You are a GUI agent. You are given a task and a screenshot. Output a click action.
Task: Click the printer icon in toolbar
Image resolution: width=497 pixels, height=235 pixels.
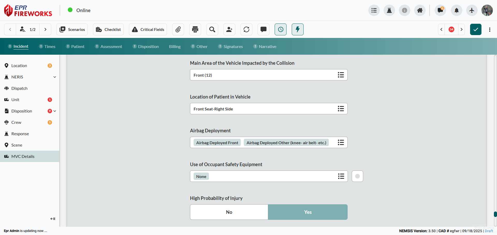195,29
